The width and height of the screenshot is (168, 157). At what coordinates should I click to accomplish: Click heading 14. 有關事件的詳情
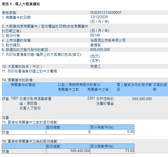point(18,80)
